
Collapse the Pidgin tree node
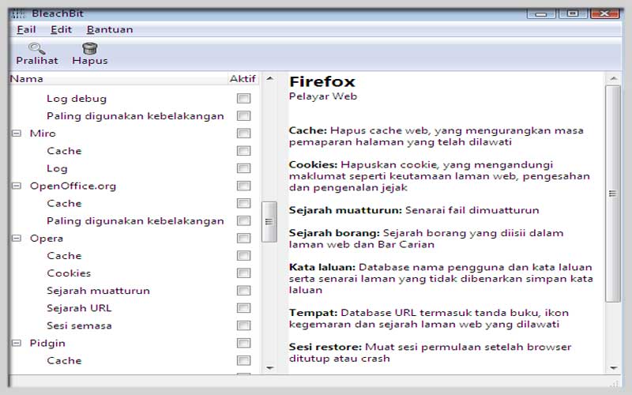(x=17, y=343)
